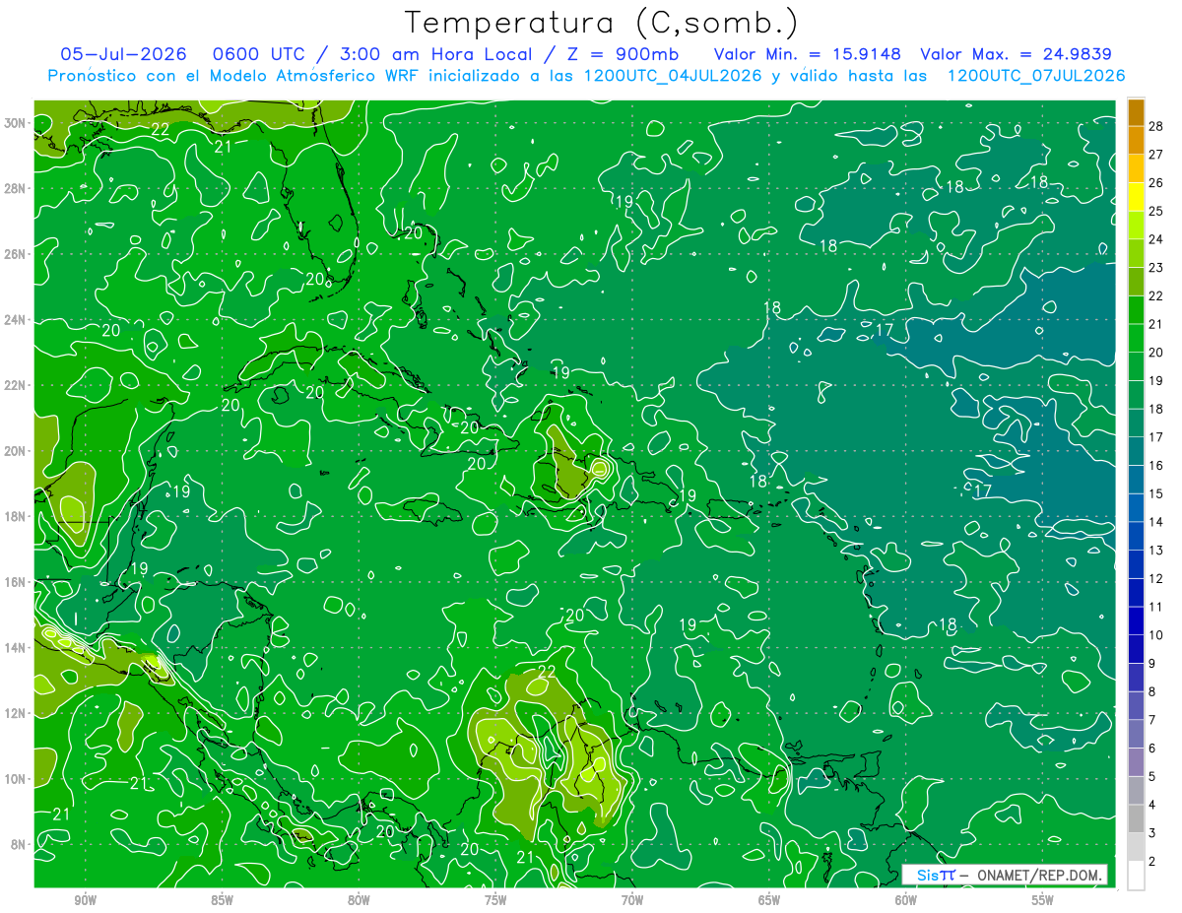Click 'Valor Max. = 24.9839' value
1182x913 pixels.
coord(1018,54)
